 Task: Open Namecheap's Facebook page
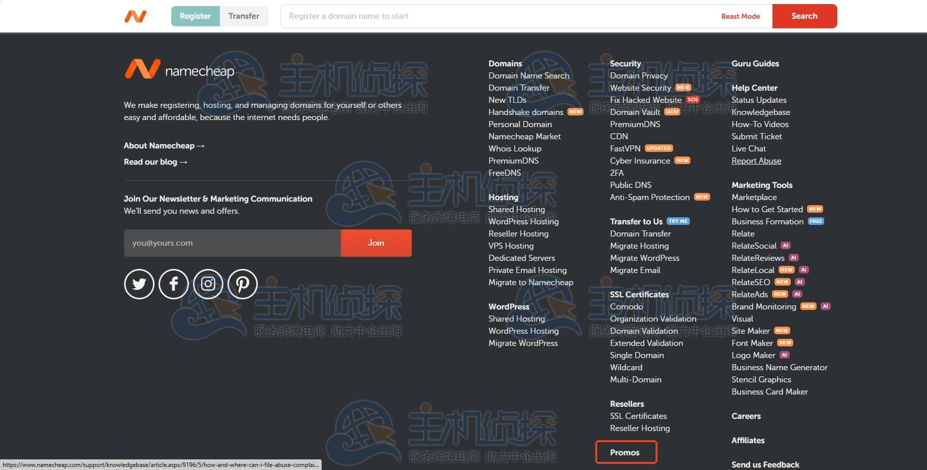coord(174,284)
